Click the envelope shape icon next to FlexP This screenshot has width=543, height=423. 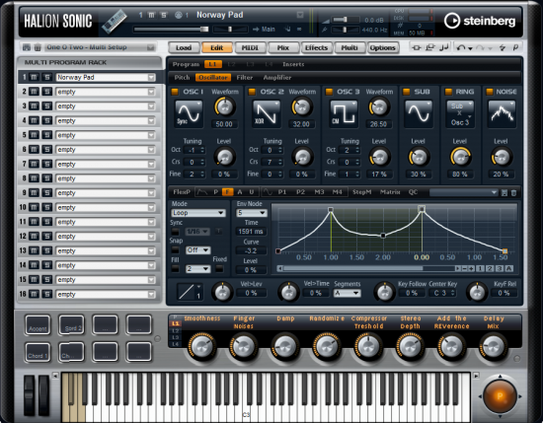point(201,192)
